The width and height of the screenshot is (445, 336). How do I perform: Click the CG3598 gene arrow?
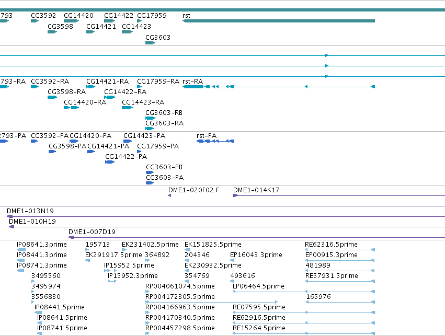52,32
